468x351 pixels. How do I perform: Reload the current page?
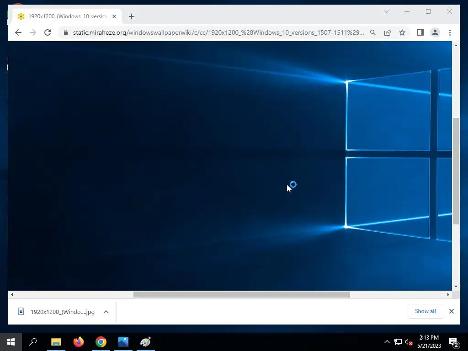point(48,32)
